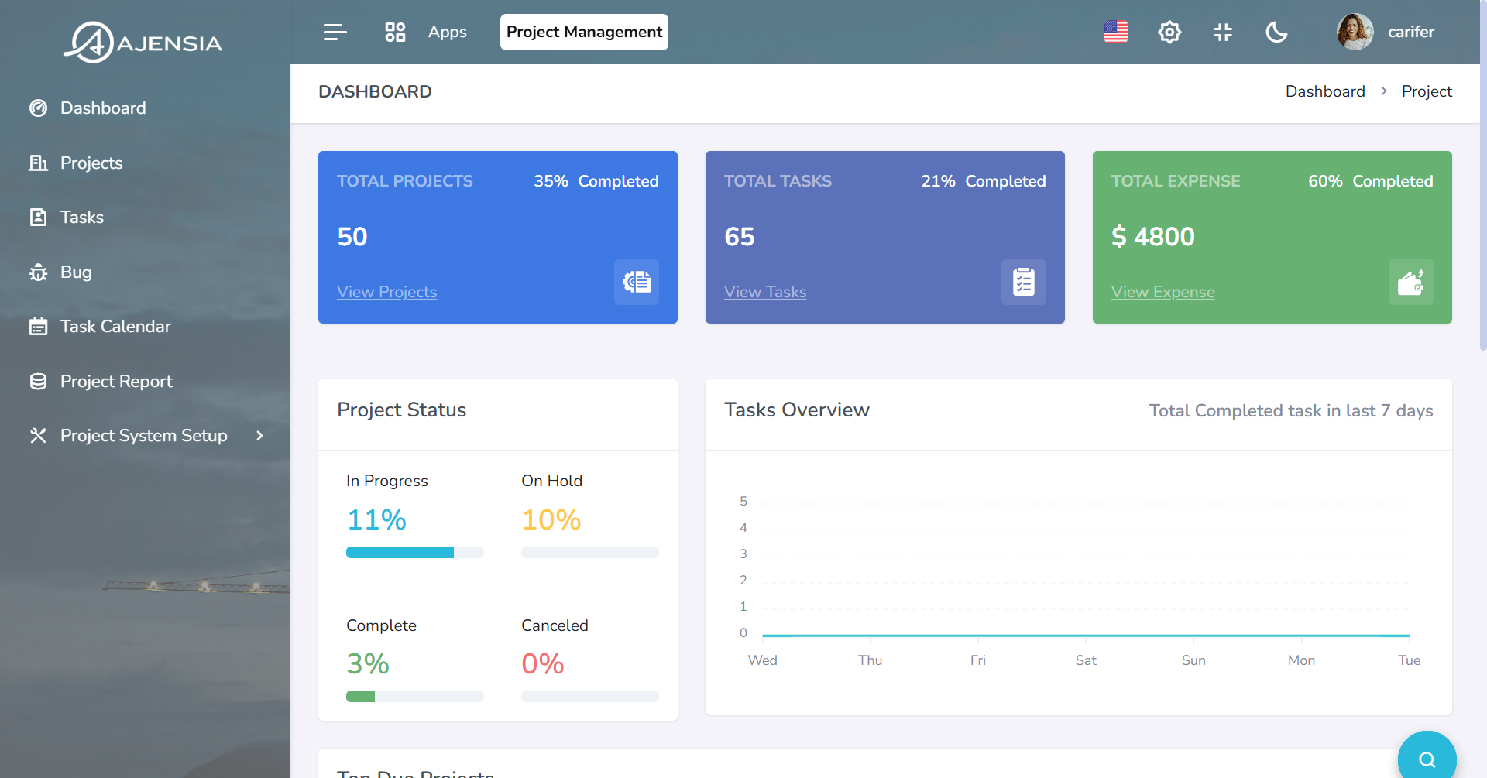Click the Ajensia logo
This screenshot has height=778, width=1487.
pyautogui.click(x=143, y=43)
